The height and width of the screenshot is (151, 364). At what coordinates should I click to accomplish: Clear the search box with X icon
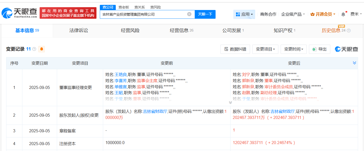point(189,14)
